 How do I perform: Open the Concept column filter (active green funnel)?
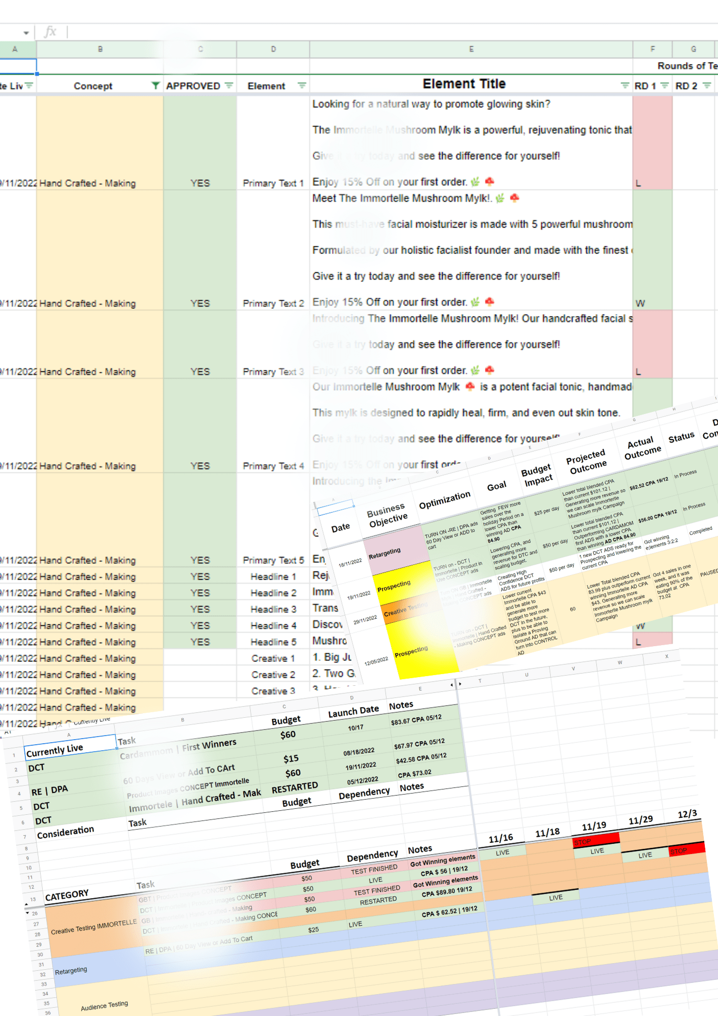click(x=155, y=86)
